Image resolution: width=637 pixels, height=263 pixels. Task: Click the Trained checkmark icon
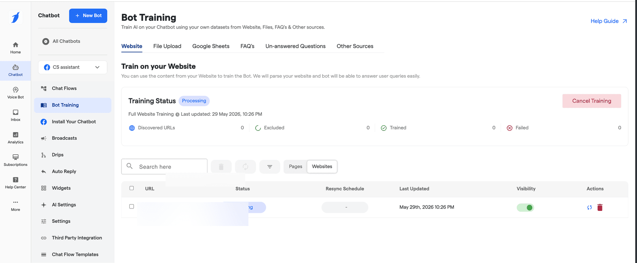tap(384, 128)
